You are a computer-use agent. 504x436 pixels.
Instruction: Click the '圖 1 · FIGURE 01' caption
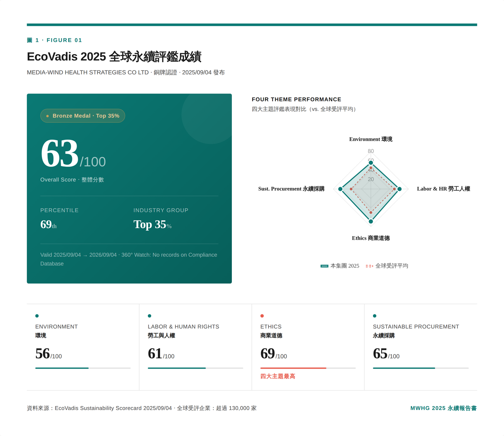pyautogui.click(x=54, y=40)
